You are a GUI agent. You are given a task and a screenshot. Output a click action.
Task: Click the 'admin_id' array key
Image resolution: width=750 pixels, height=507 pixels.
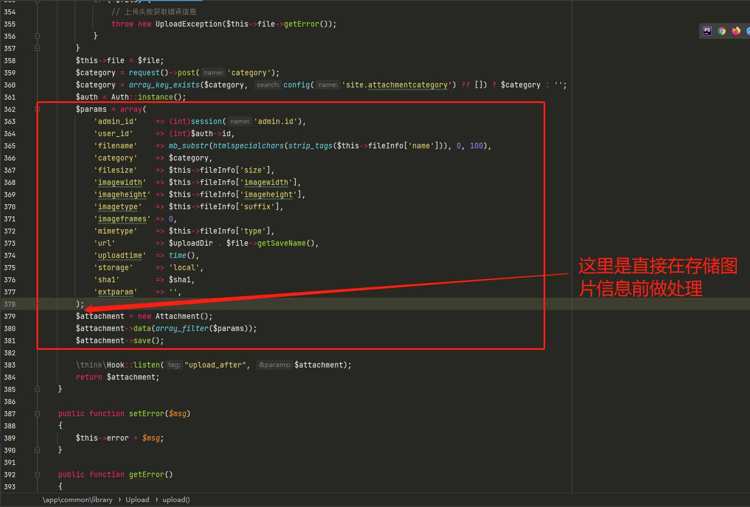tap(115, 121)
